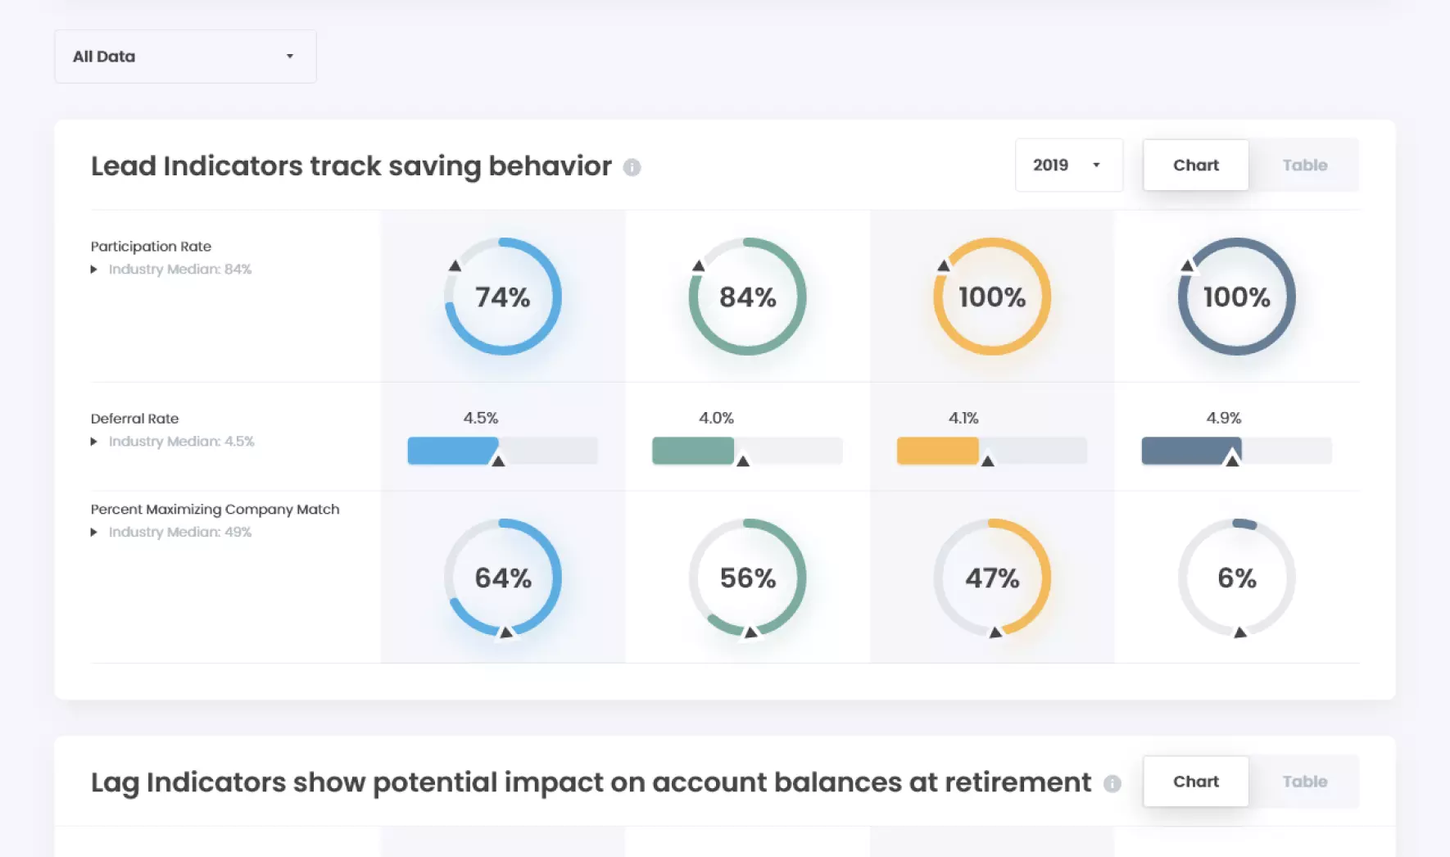Click median marker triangle on 74% gauge
This screenshot has width=1450, height=857.
coord(455,265)
